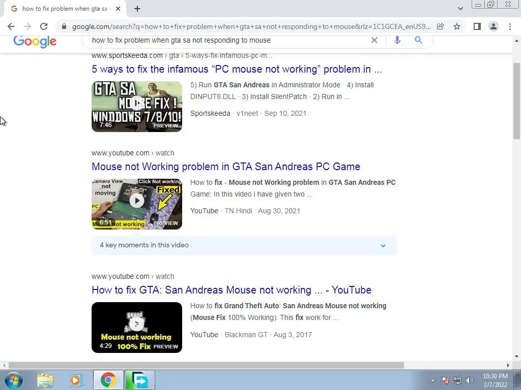Open the Windows Start menu orb
Viewport: 521px width, 390px height.
coord(13,380)
